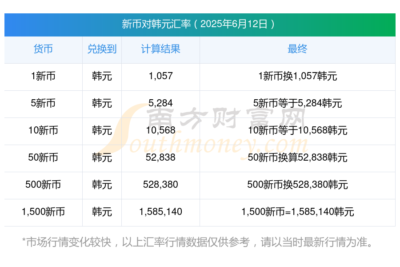This screenshot has height=267, width=400.
Task: Click the text 500新币换528,380韩元
Action: 297,185
